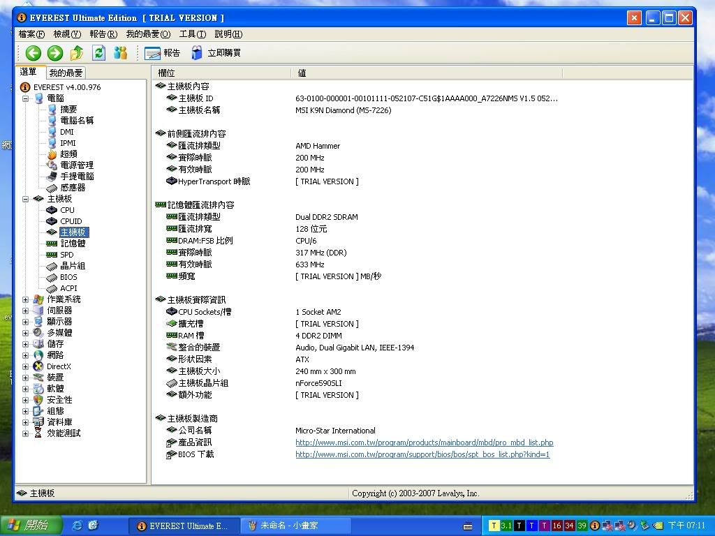Select the 電腦名稱 tree item
The image size is (715, 536).
pos(77,120)
